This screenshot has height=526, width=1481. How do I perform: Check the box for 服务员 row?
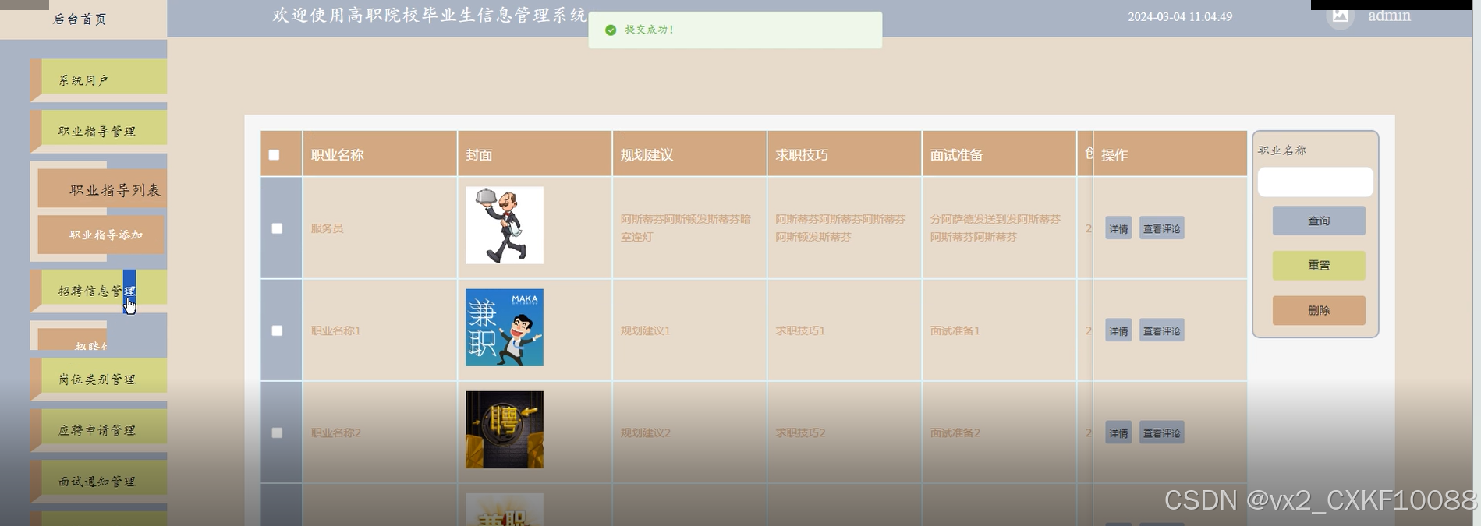pyautogui.click(x=277, y=228)
